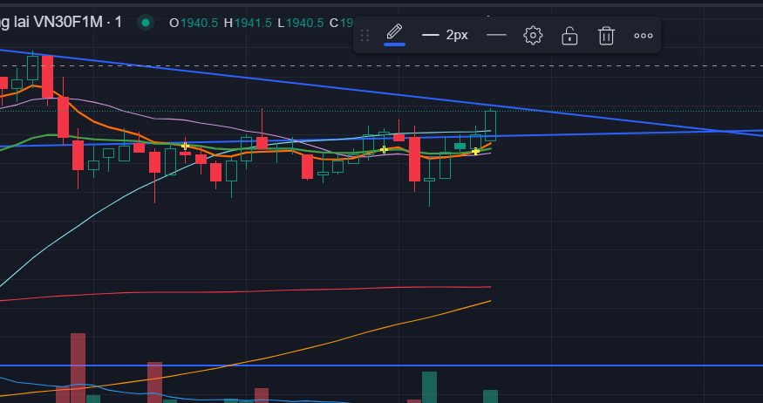Image resolution: width=763 pixels, height=403 pixels.
Task: Open the line style selector in toolbar
Action: [496, 35]
